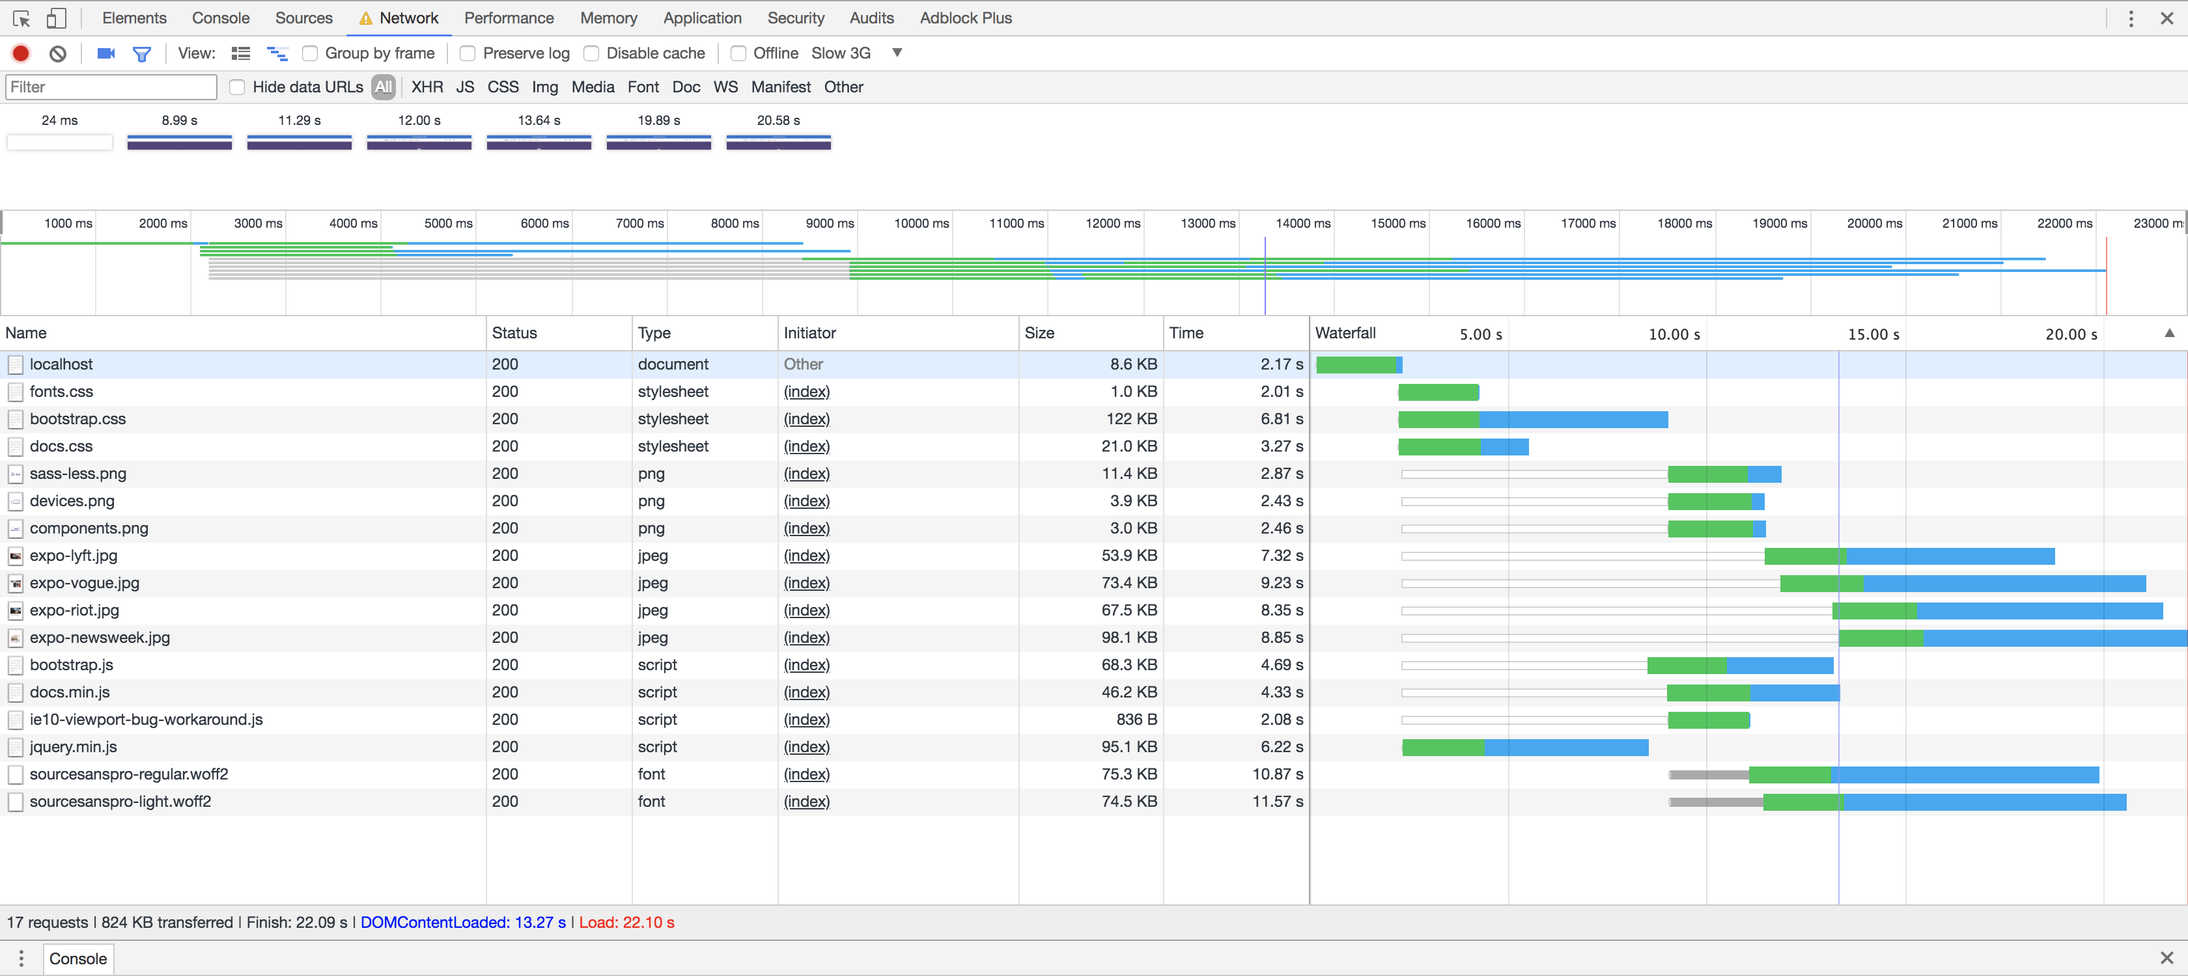Enable the Preserve log checkbox
Image resolution: width=2188 pixels, height=976 pixels.
[468, 53]
